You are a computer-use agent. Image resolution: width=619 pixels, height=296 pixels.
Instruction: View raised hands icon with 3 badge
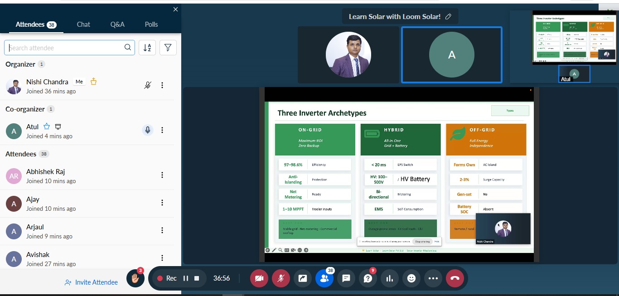tap(135, 278)
